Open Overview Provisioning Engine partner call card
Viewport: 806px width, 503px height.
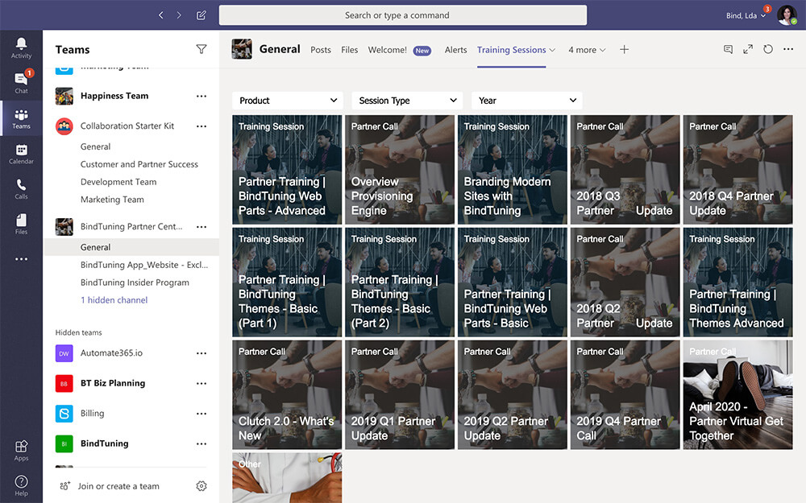coord(400,170)
